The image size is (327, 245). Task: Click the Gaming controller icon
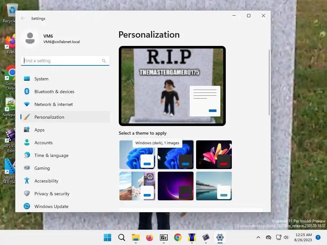[x=27, y=168]
